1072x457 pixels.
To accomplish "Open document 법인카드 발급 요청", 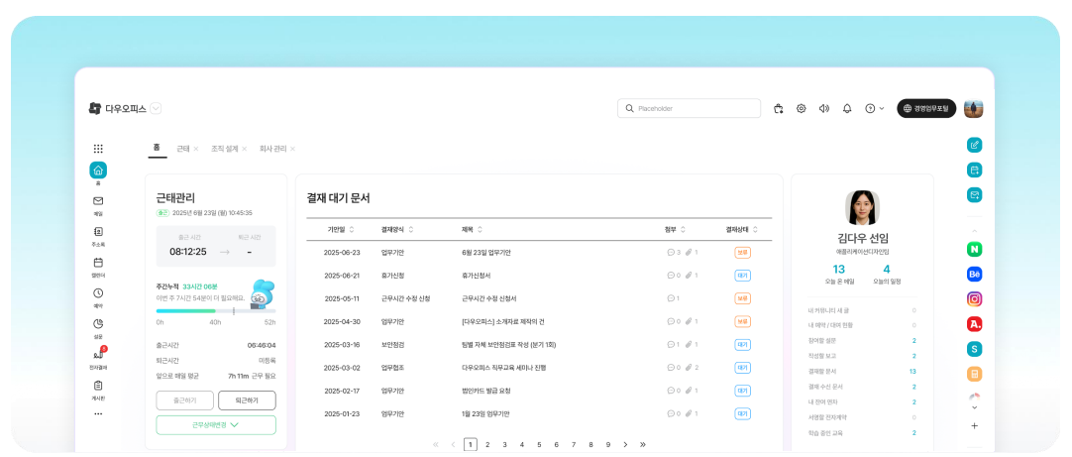I will point(486,391).
